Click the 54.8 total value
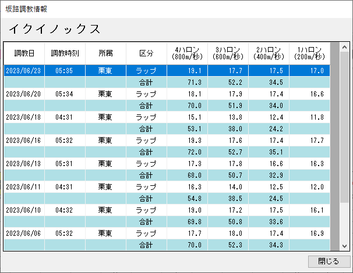This screenshot has width=353, height=273. (x=187, y=199)
